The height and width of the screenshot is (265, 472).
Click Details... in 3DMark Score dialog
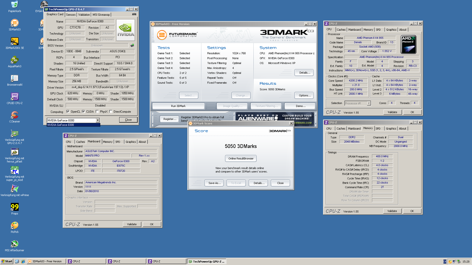[x=258, y=183]
